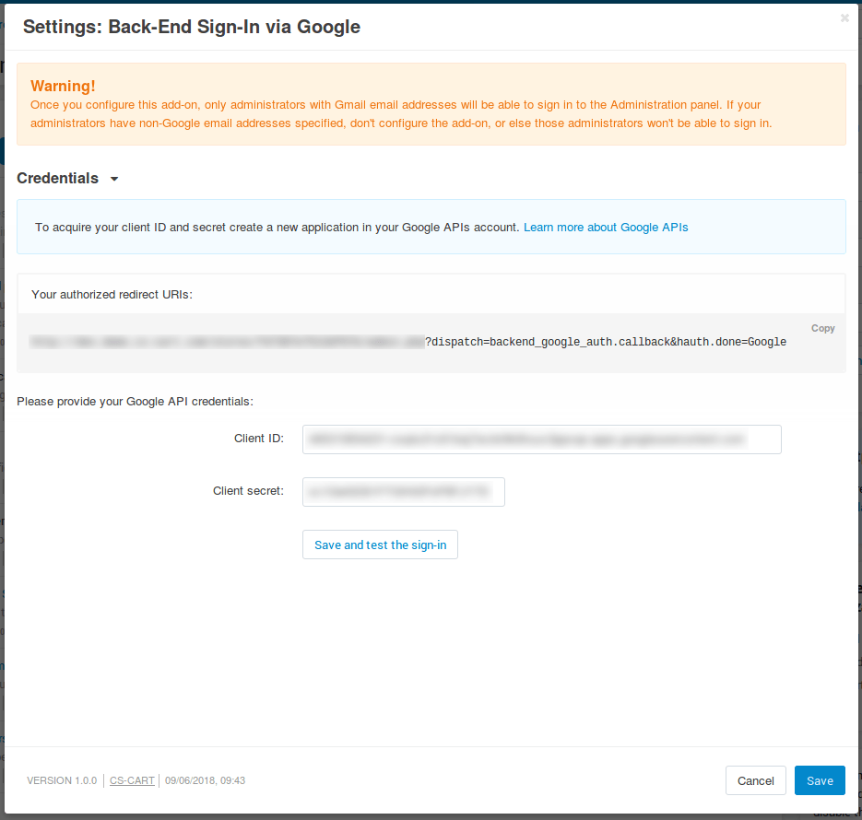Focus the Client secret input field
Viewport: 862px width, 820px height.
point(403,492)
